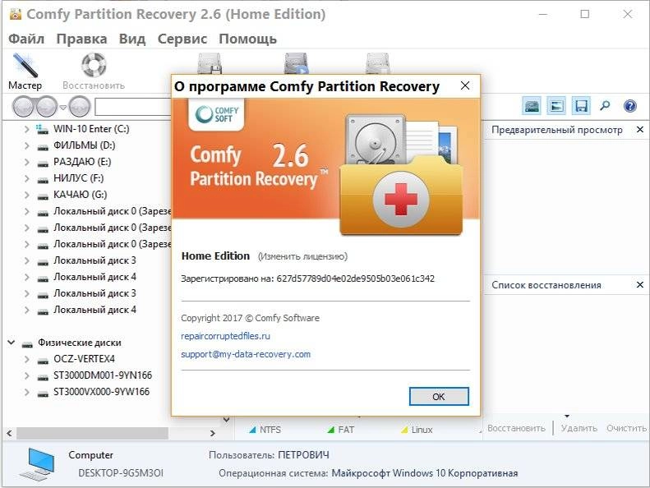650x488 pixels.
Task: Select ST3000VX000-9YW166 physical disk
Action: coord(101,392)
